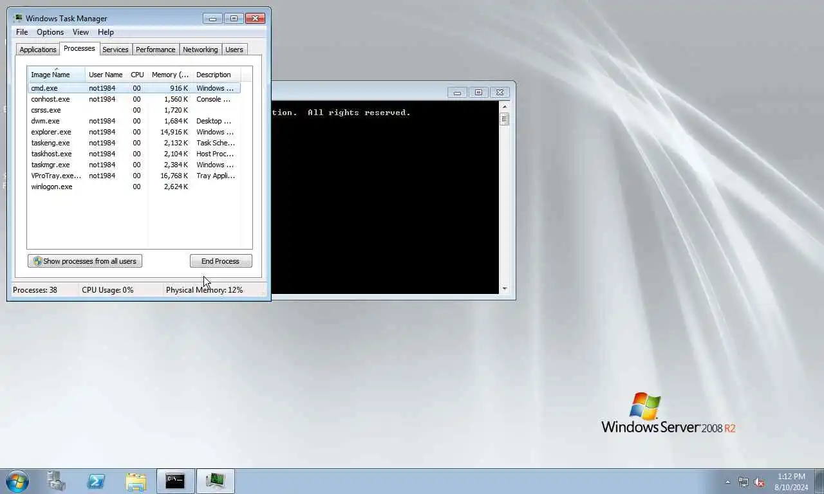The image size is (824, 494).
Task: Select taskmgr.exe process row
Action: pyautogui.click(x=134, y=165)
